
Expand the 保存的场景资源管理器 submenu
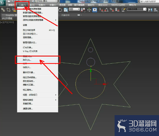point(38,20)
